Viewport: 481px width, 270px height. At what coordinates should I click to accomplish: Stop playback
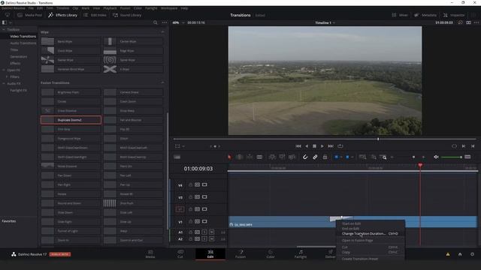coord(314,146)
